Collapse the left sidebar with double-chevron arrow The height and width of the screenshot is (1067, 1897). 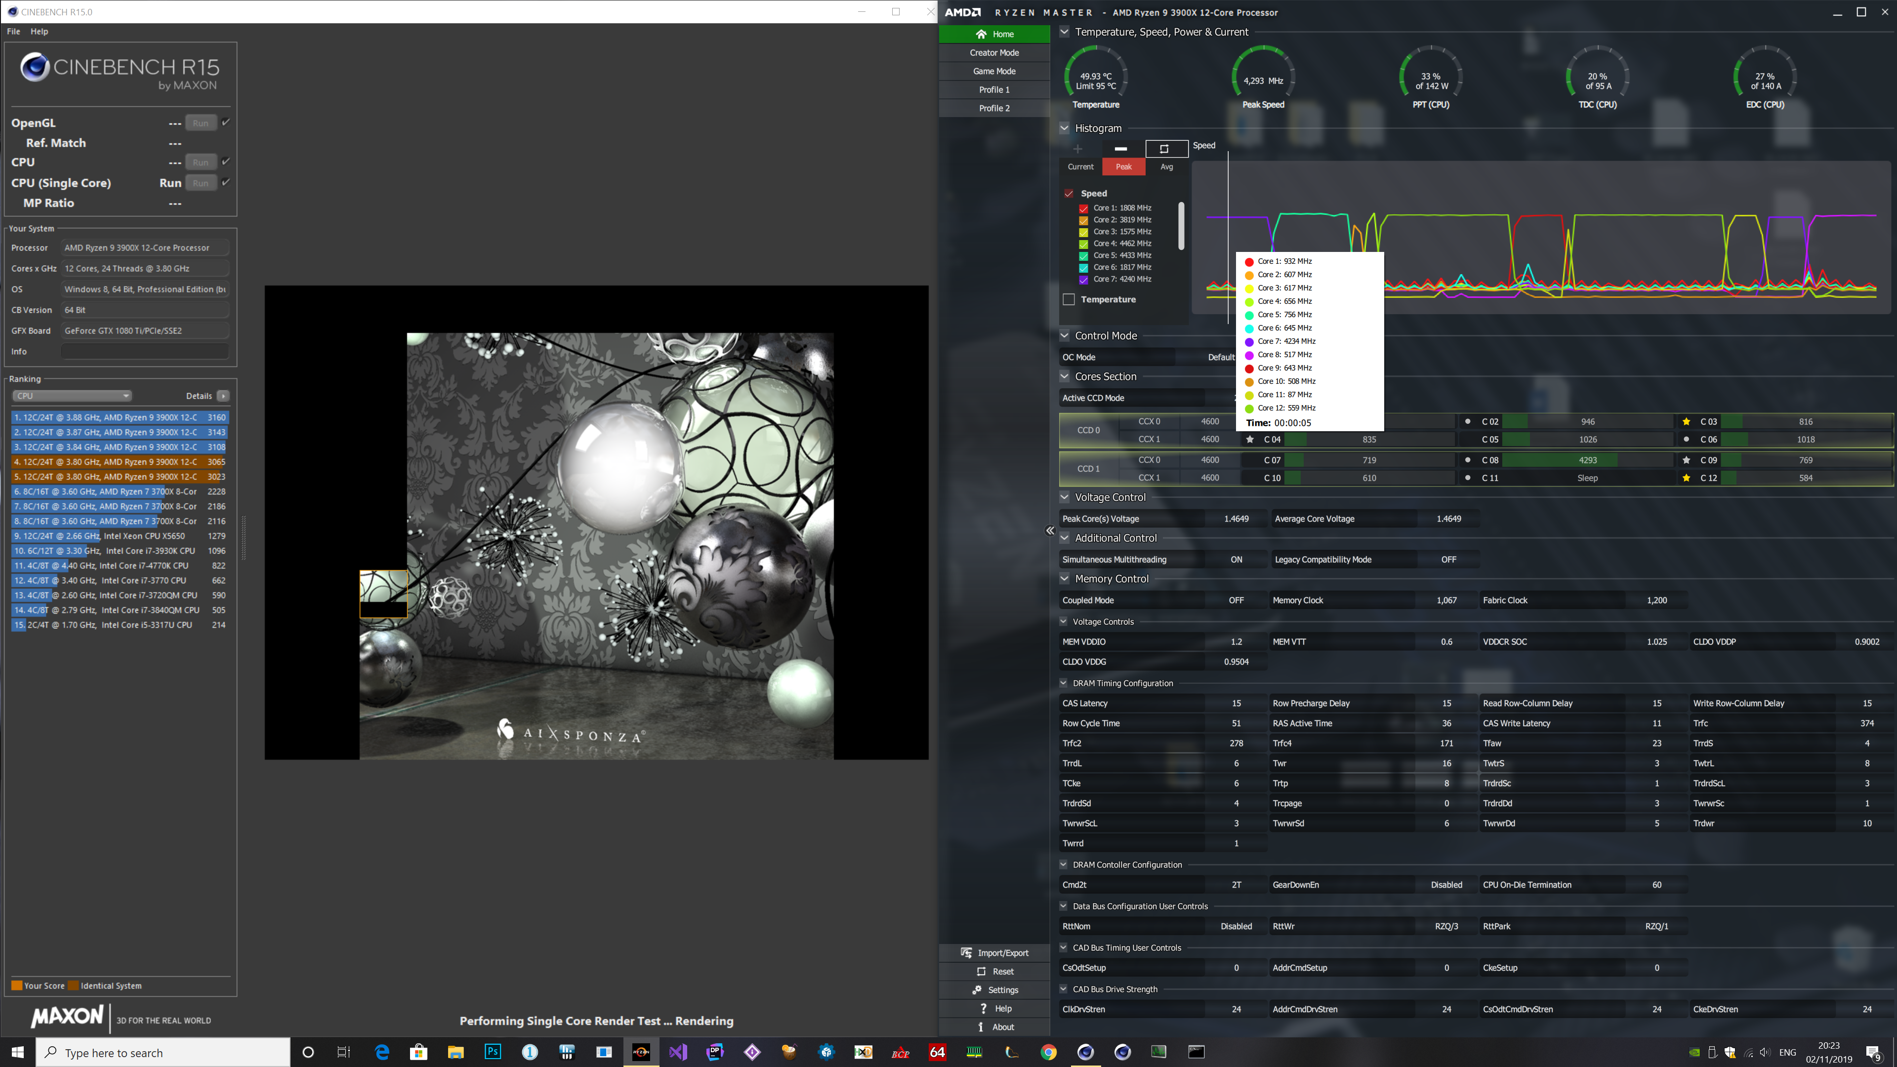coord(1050,530)
